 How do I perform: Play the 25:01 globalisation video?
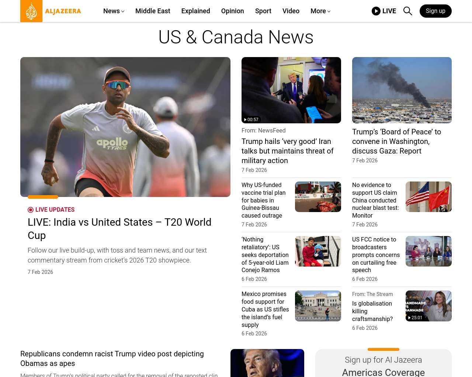coord(428,306)
